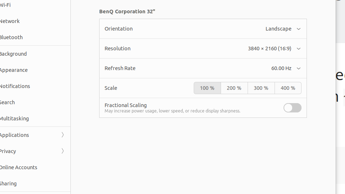
Task: Open Online Accounts settings
Action: (18, 167)
